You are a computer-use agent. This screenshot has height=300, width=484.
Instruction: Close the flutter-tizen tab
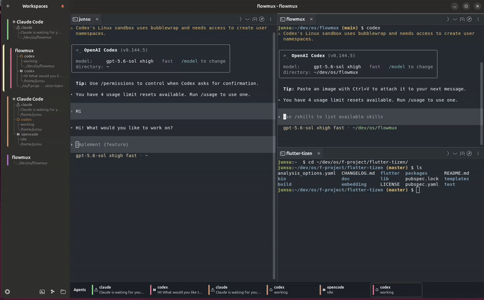pyautogui.click(x=319, y=154)
